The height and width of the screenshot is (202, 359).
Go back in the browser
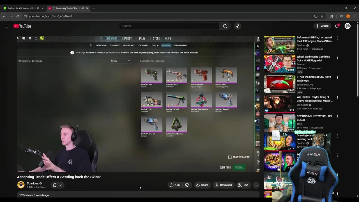click(x=4, y=16)
